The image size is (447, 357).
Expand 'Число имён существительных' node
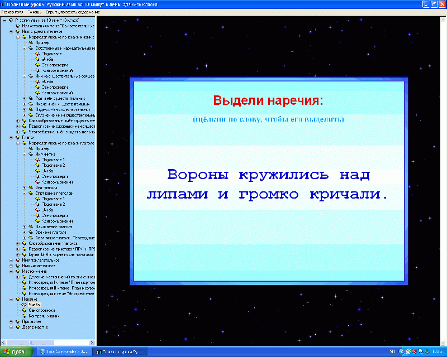(x=25, y=104)
